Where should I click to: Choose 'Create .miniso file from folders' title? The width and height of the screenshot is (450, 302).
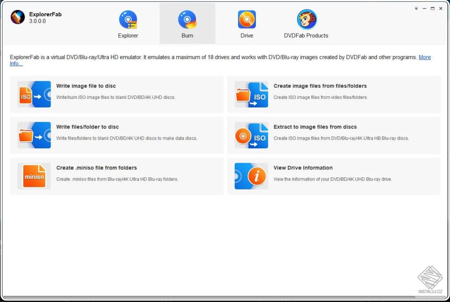[96, 168]
